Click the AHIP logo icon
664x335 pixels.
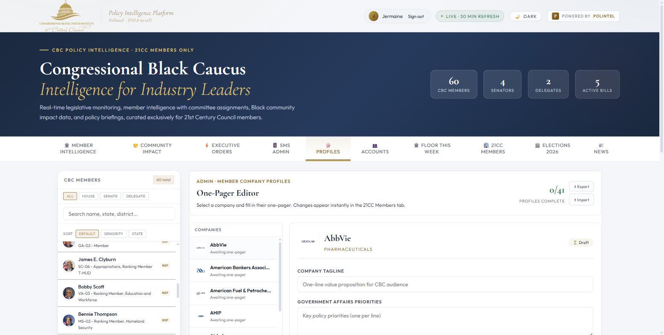click(201, 316)
